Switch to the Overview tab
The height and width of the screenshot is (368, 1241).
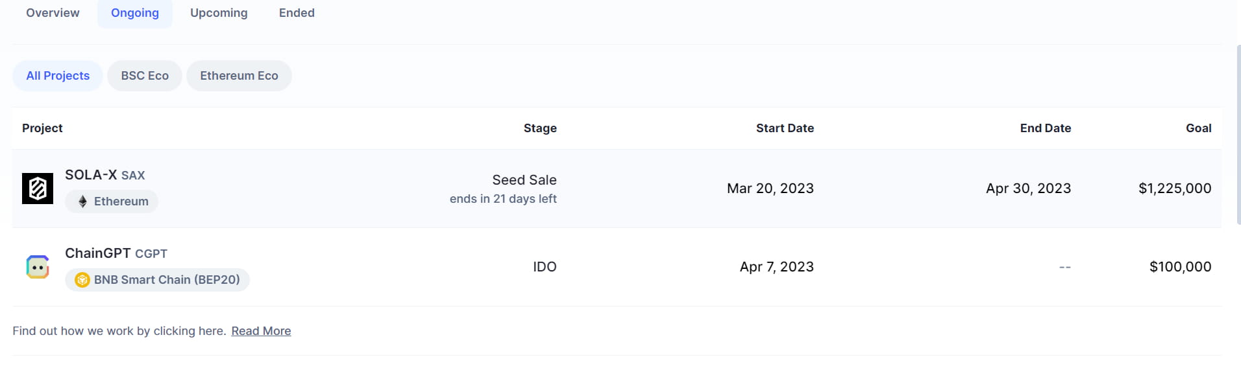(x=53, y=13)
